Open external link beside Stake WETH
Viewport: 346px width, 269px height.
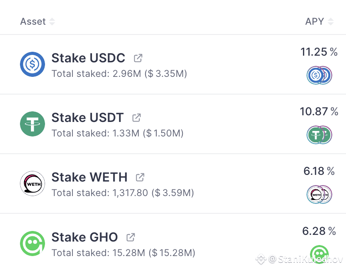point(140,177)
